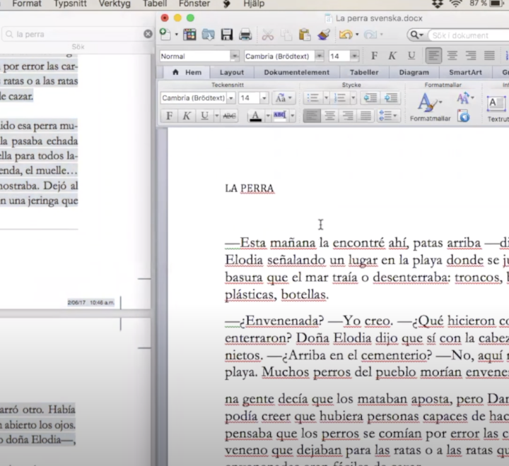Align left in the ribbon Stycke group

click(312, 116)
